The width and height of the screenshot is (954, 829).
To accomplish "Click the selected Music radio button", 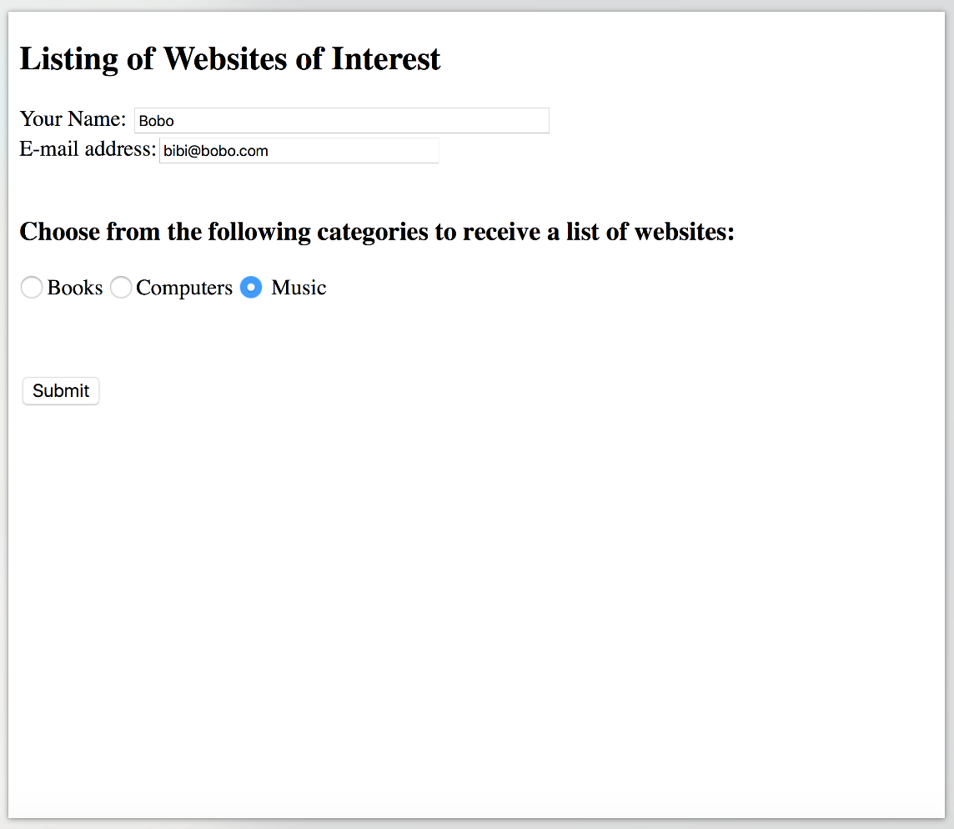I will point(251,288).
